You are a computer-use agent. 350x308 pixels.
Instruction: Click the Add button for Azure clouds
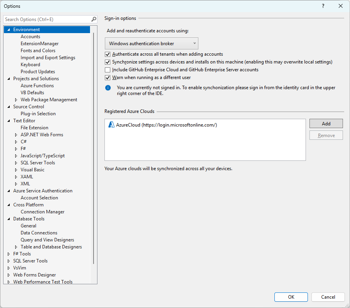326,123
